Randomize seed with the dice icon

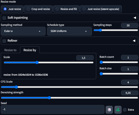click(x=109, y=110)
